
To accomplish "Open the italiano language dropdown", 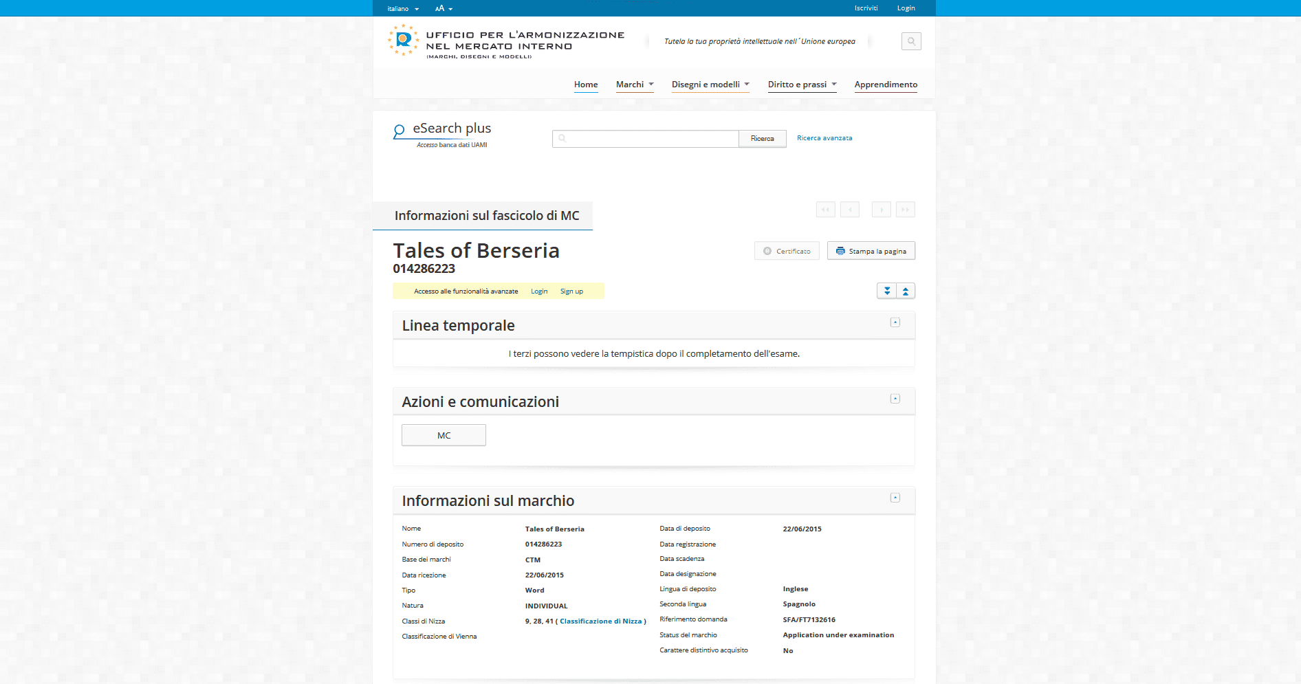I will tap(403, 9).
